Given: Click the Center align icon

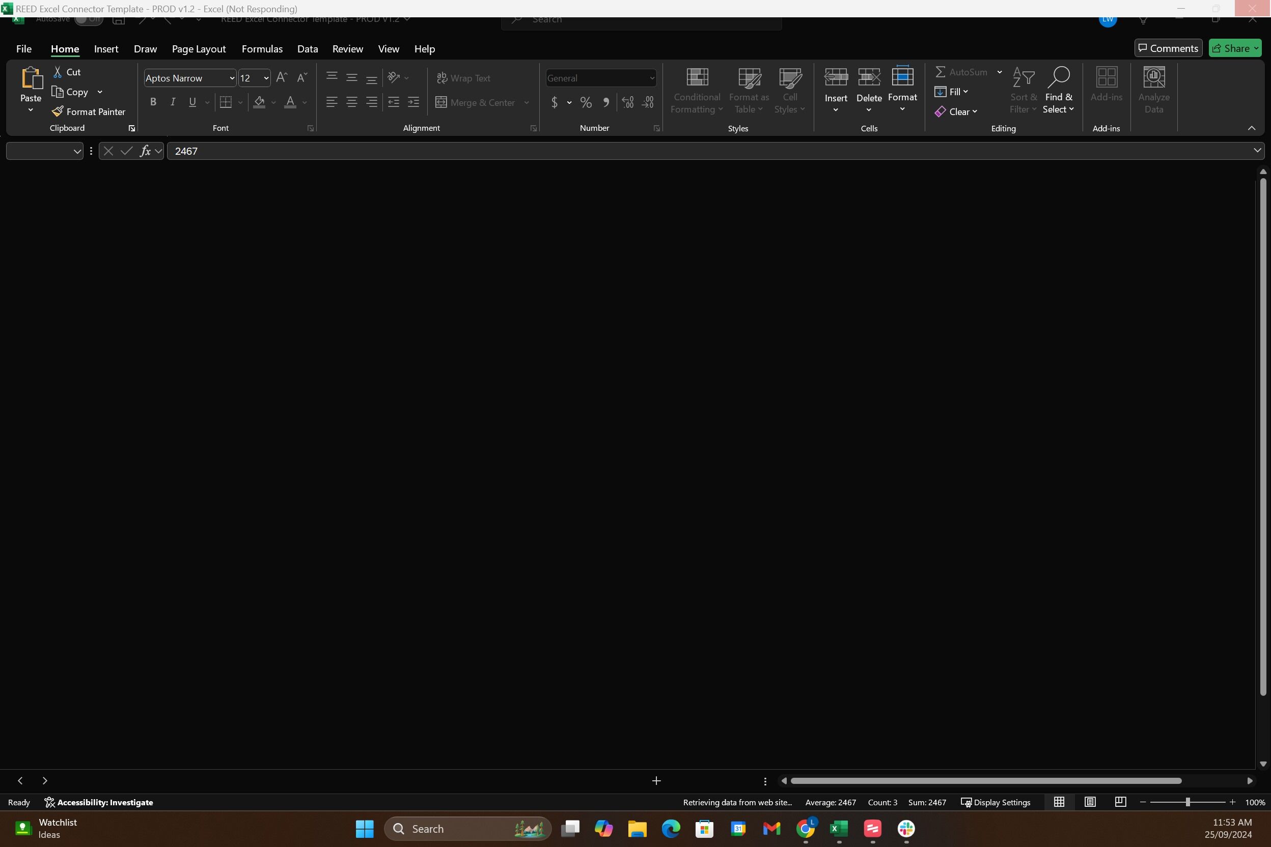Looking at the screenshot, I should tap(352, 102).
